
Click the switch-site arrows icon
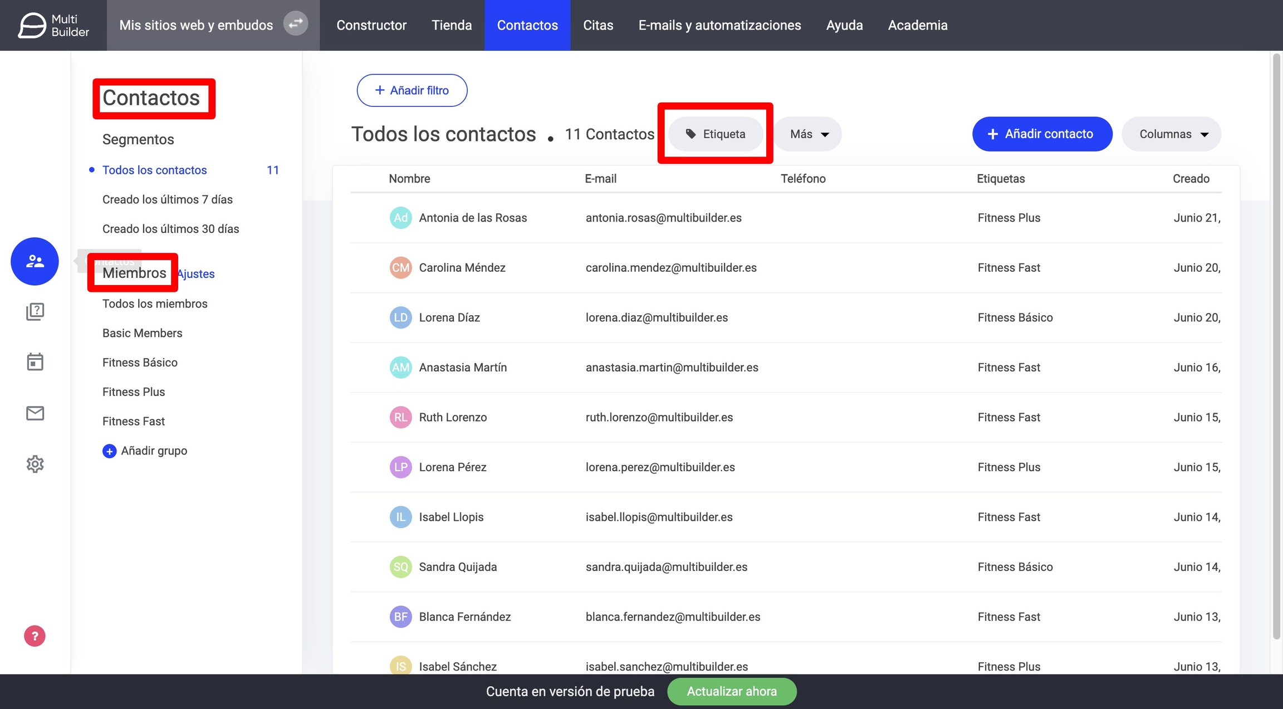coord(296,23)
